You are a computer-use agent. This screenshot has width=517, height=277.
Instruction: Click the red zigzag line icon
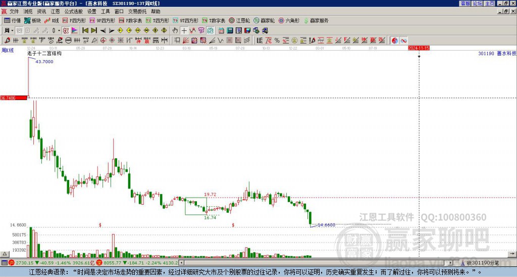coord(192,31)
